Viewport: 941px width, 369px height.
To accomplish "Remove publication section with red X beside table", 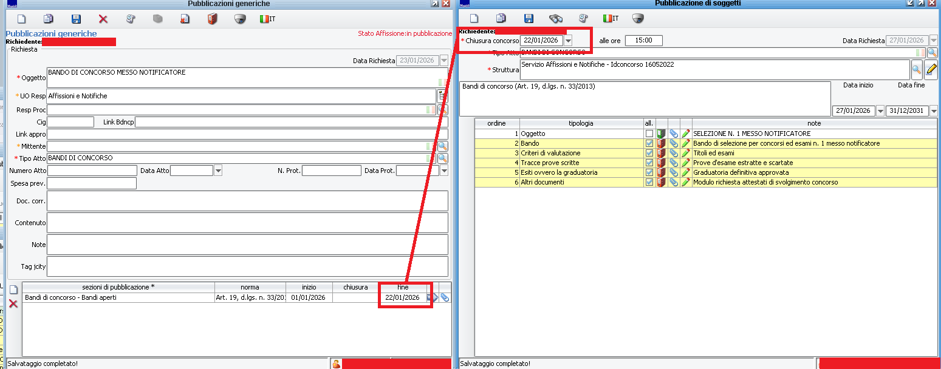I will pyautogui.click(x=13, y=303).
